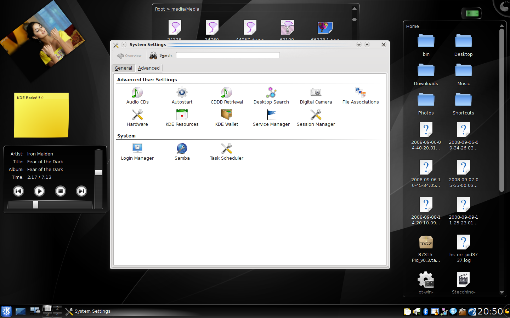Open the Downloads folder in Home view
The height and width of the screenshot is (318, 510).
[426, 75]
